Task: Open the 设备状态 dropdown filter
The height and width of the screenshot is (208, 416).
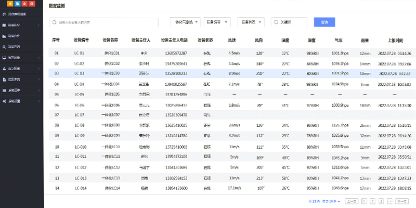Action: [x=251, y=22]
